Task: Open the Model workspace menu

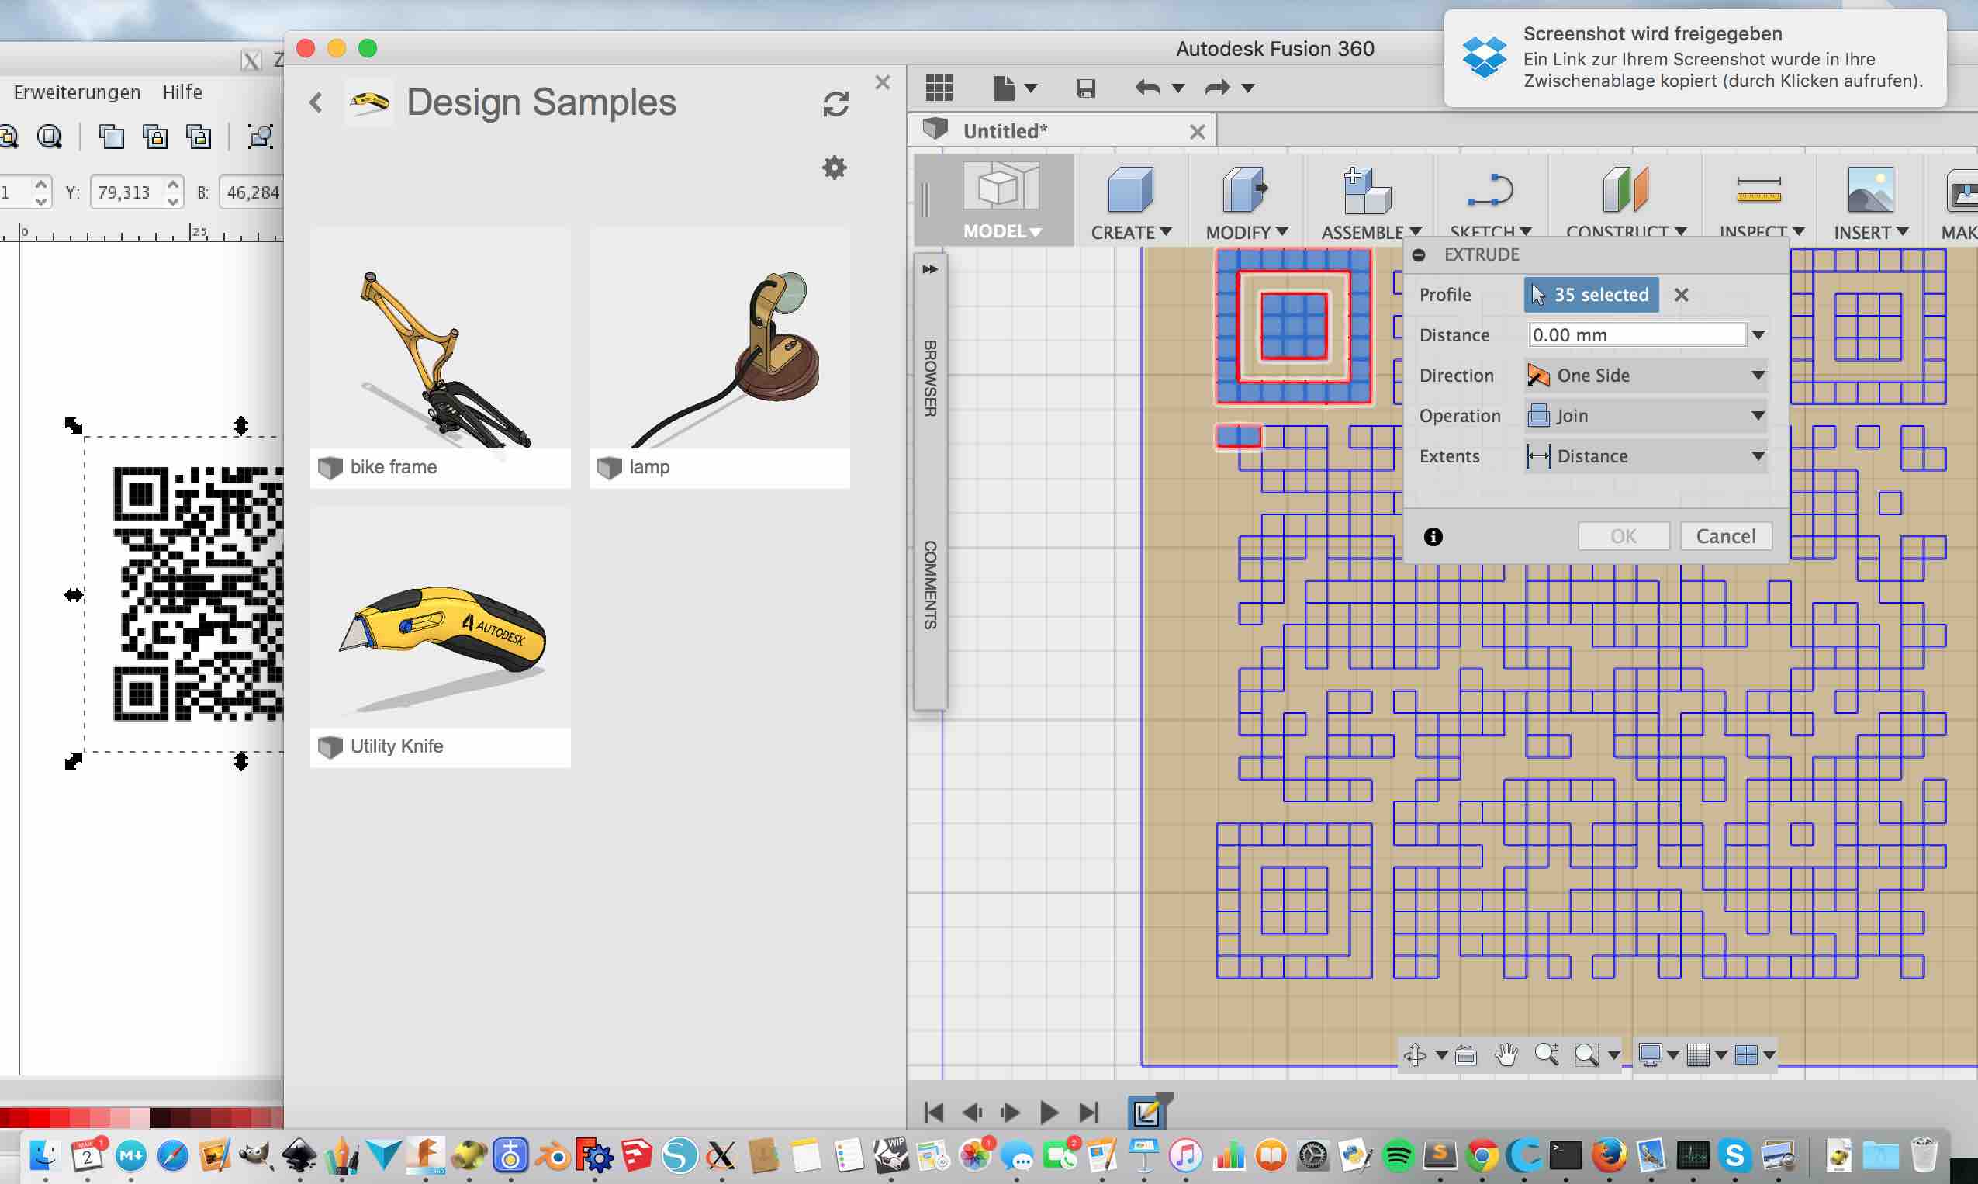Action: 1001,231
